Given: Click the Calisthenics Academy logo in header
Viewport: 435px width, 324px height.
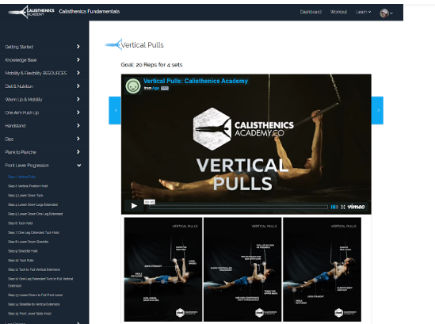Looking at the screenshot, I should (31, 12).
